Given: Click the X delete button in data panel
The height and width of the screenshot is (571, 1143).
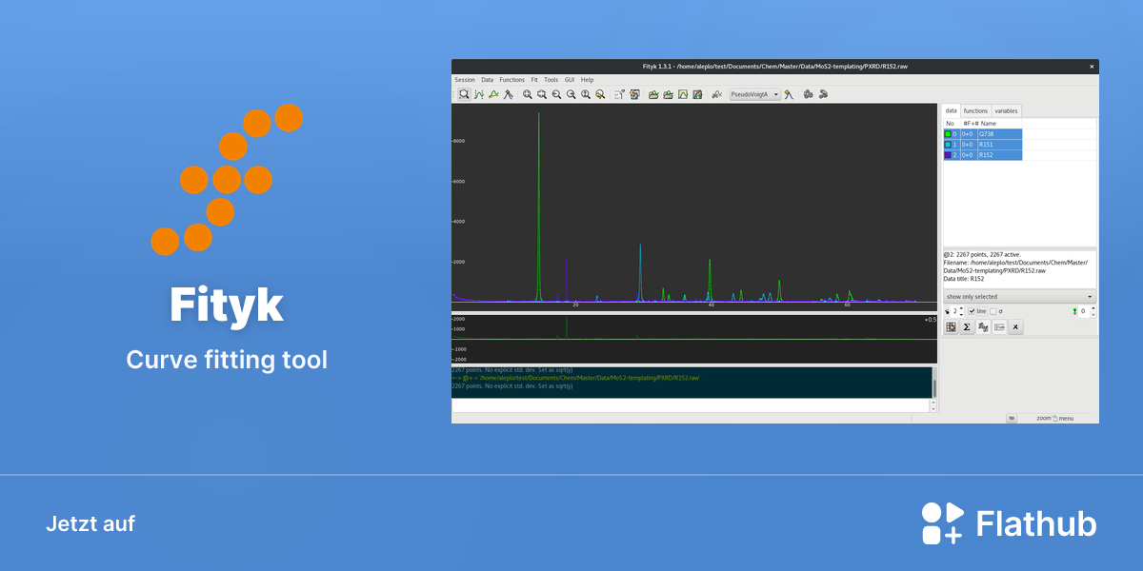Looking at the screenshot, I should click(1015, 326).
